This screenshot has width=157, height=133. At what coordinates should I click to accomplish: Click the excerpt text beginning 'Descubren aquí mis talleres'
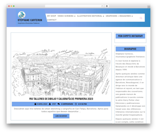pos(61,110)
